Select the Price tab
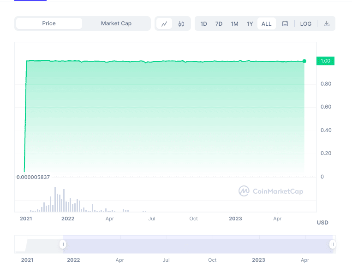 (x=49, y=23)
